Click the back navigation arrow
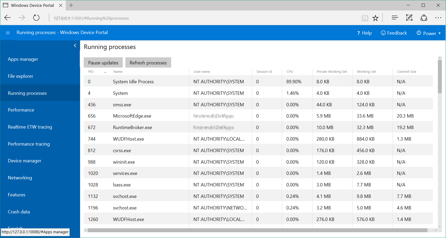This screenshot has height=238, width=446. click(x=8, y=18)
